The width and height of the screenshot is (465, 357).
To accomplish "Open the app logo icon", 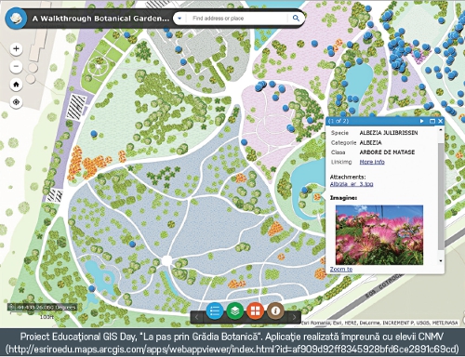I will (x=16, y=19).
